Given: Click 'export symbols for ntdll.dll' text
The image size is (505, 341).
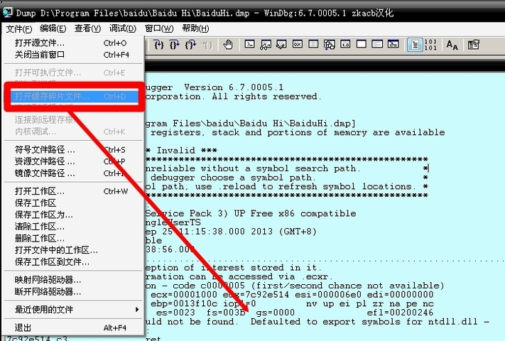Looking at the screenshot, I should [x=400, y=322].
